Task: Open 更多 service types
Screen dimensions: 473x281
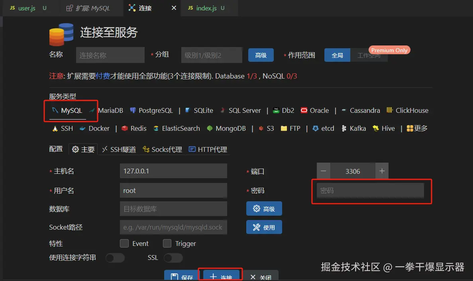Action: 417,128
